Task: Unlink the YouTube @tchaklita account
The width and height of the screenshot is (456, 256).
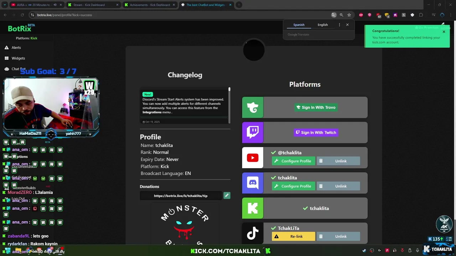Action: pos(338,161)
